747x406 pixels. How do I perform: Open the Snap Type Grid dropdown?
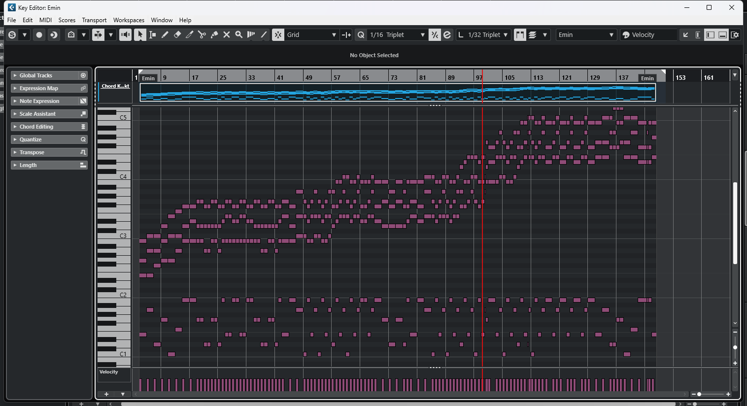click(x=312, y=34)
